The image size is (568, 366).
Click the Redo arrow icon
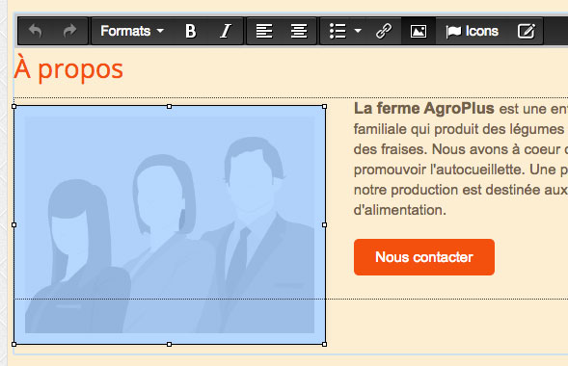[69, 31]
